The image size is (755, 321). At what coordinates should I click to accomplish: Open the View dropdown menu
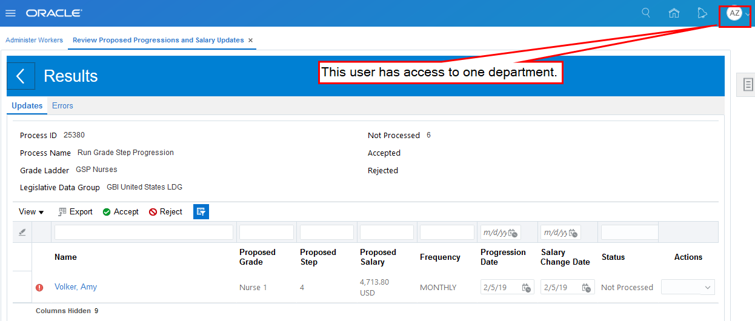(32, 212)
